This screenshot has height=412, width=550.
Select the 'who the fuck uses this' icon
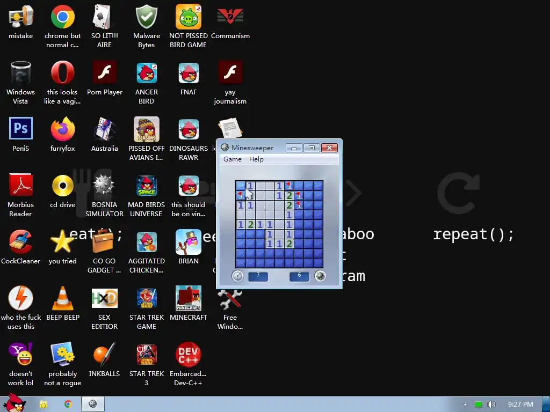(20, 298)
